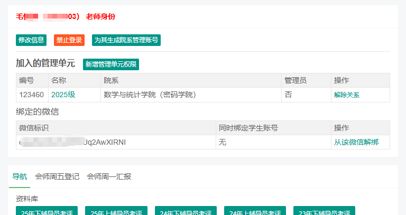This screenshot has width=406, height=215.
Task: Click 为其生成院系管理账号 button
Action: click(x=126, y=40)
